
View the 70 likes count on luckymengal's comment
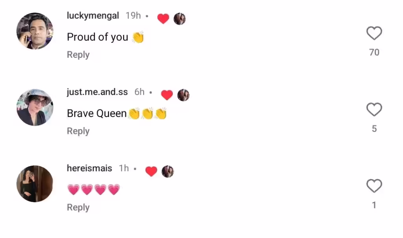[x=374, y=52]
